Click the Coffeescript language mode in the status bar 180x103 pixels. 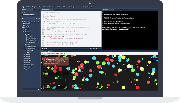(94, 48)
